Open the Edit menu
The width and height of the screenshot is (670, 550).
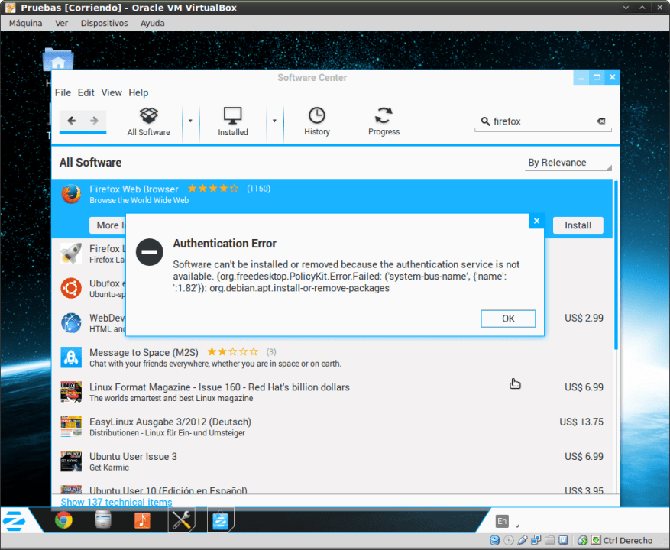86,92
